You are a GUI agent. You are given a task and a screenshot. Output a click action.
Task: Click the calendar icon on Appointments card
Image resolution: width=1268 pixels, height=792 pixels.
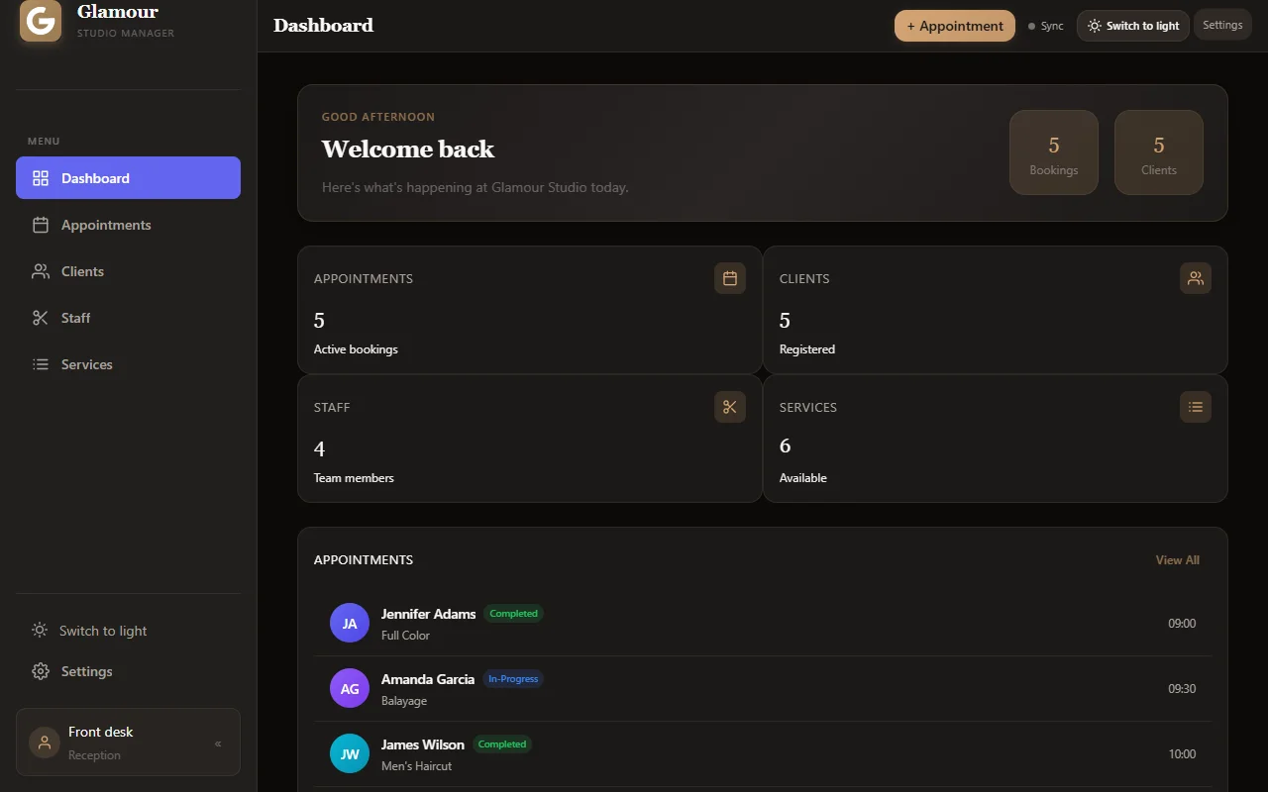(730, 278)
